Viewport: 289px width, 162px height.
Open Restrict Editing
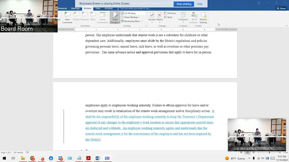pyautogui.click(x=203, y=18)
